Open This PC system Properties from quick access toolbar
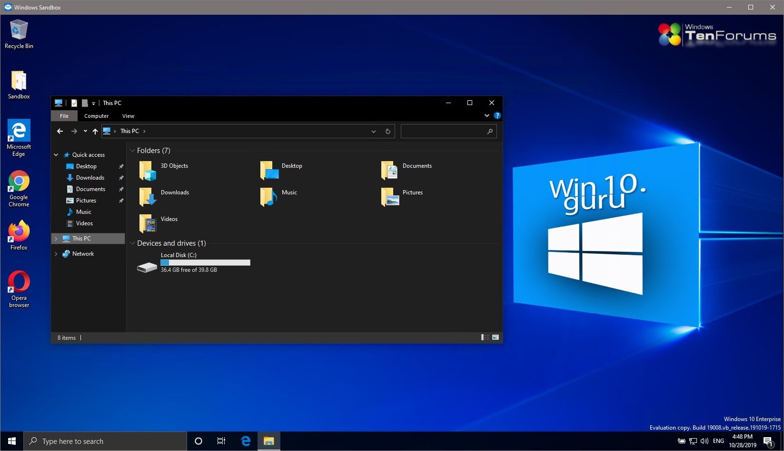Screen dimensions: 784x451 pyautogui.click(x=75, y=103)
